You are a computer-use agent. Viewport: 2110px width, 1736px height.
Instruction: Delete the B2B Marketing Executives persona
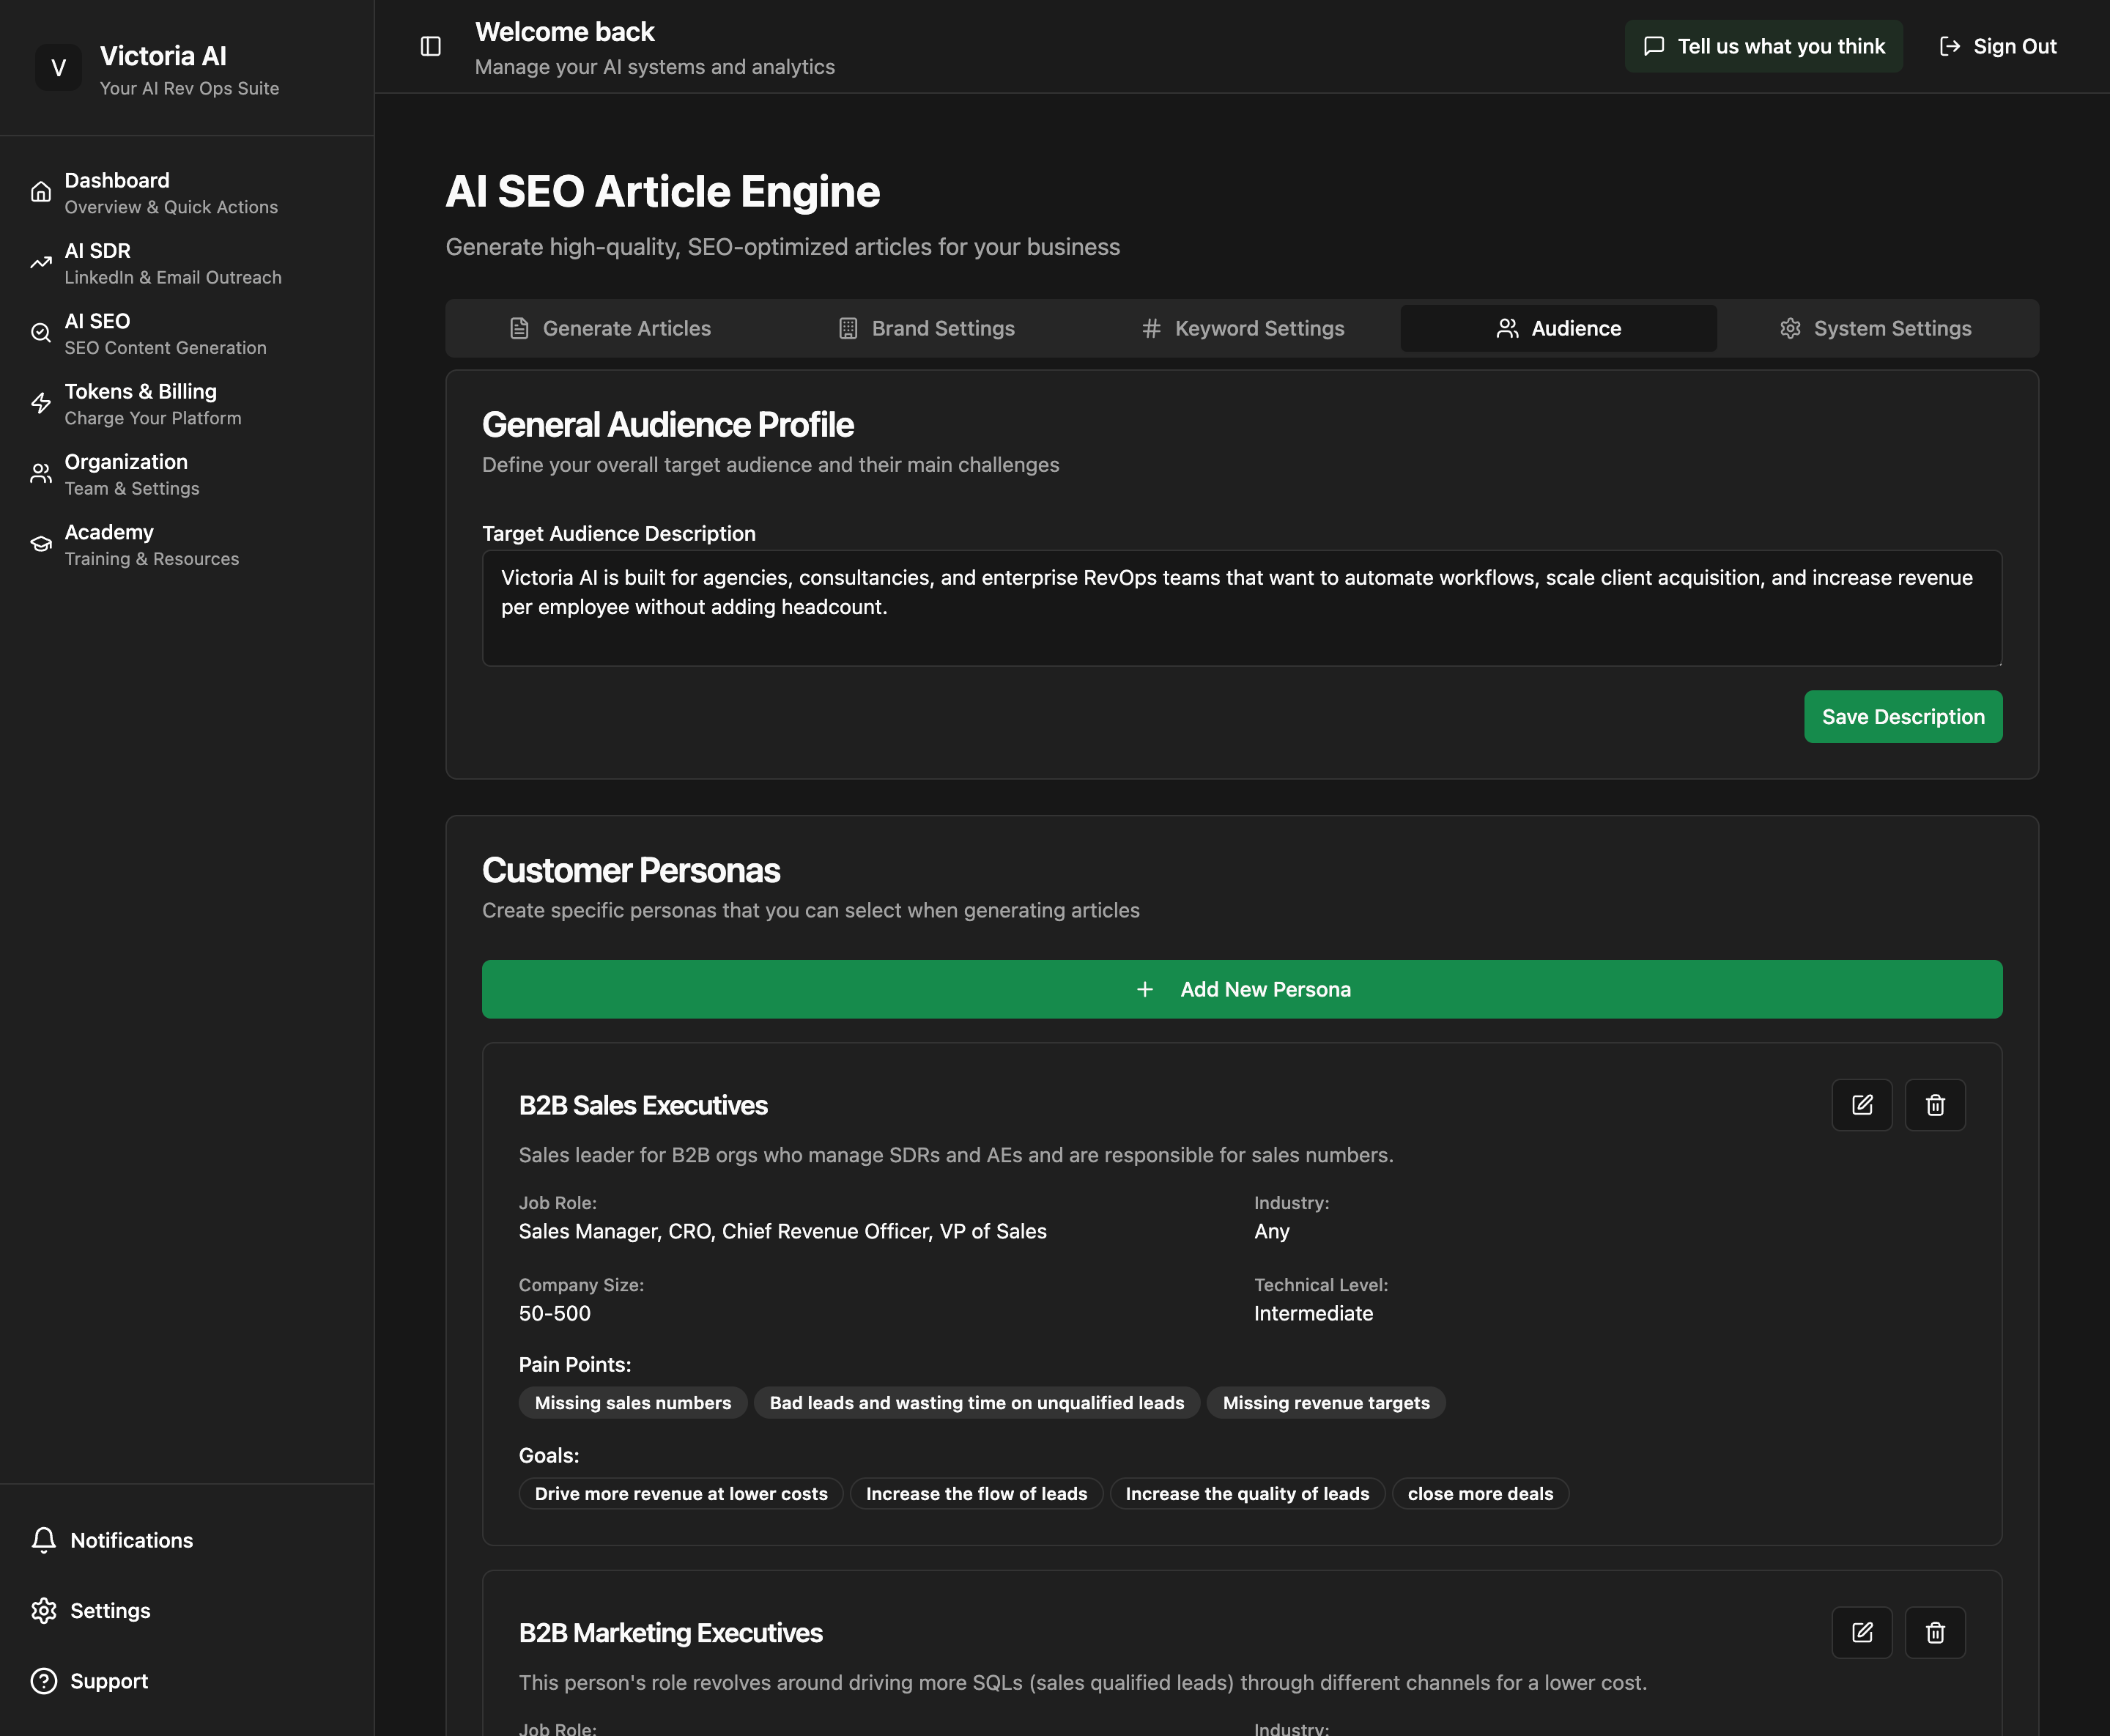(1934, 1632)
